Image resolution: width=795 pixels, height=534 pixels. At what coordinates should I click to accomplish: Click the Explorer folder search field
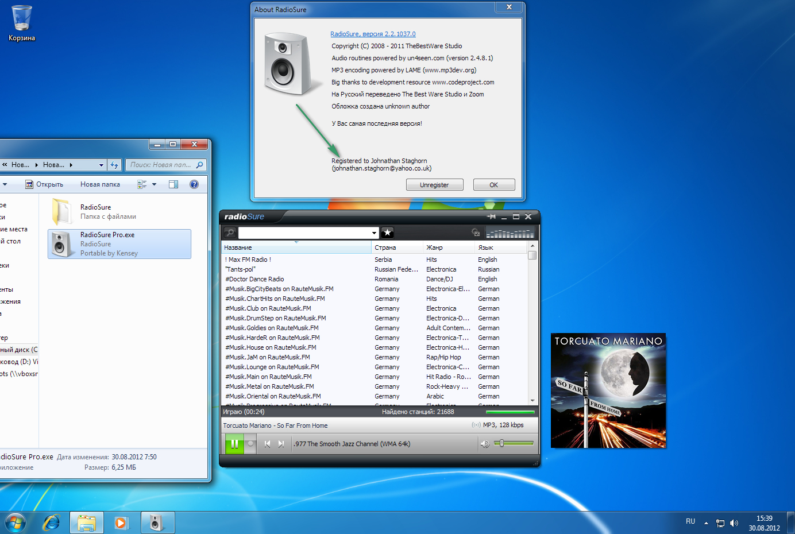point(165,165)
